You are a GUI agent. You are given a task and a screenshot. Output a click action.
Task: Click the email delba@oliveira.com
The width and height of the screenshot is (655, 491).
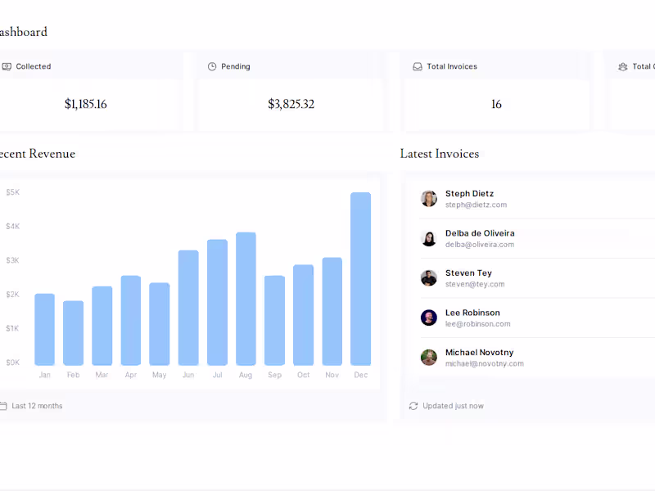coord(480,245)
